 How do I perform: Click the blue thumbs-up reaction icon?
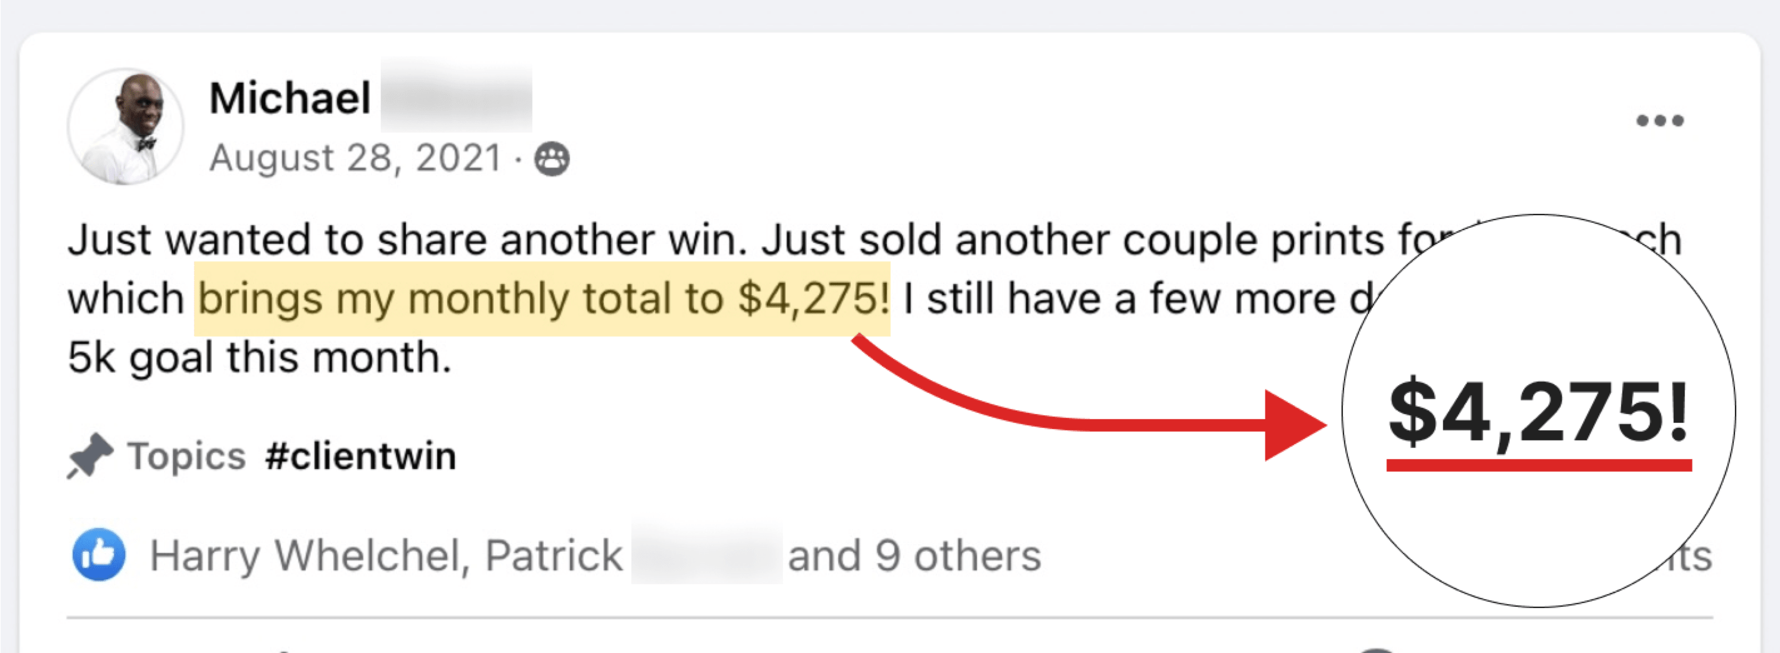[x=99, y=555]
